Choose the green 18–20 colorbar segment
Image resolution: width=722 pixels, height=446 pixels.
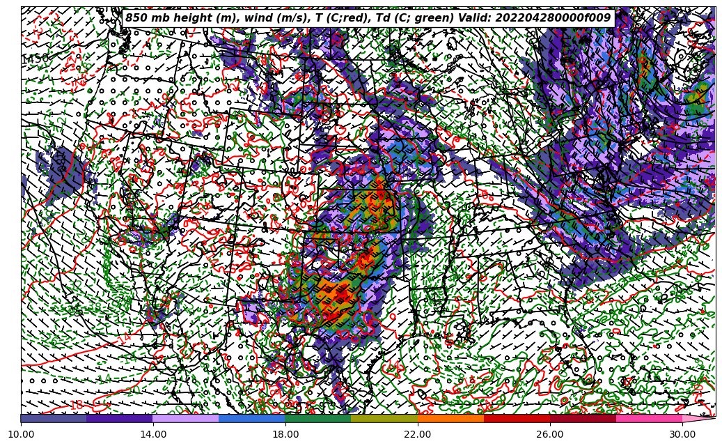318,418
